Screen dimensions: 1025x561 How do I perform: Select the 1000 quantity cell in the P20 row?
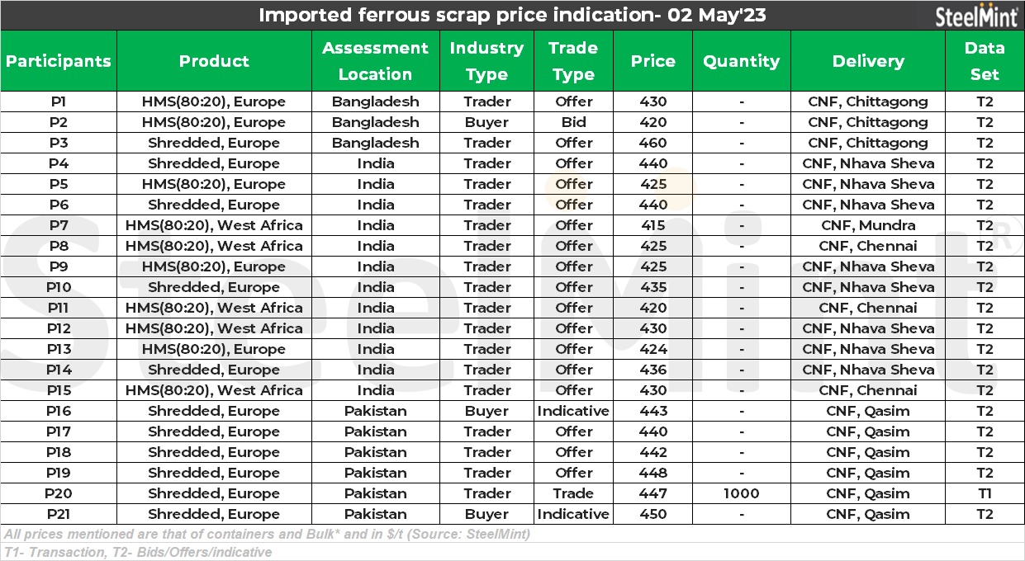pyautogui.click(x=741, y=493)
